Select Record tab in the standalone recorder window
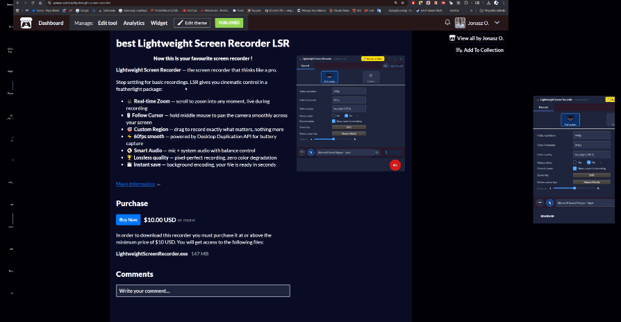This screenshot has height=322, width=621. point(543,107)
